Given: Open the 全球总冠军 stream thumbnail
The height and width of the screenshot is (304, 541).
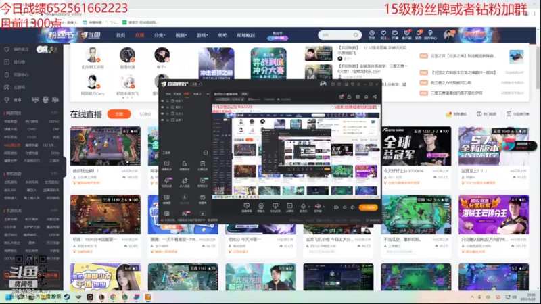Looking at the screenshot, I should (416, 146).
